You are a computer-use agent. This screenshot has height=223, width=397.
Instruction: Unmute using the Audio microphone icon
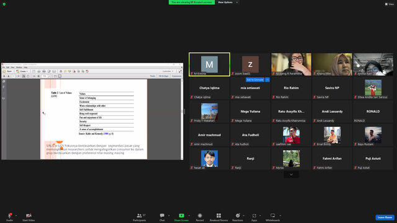coord(10,216)
